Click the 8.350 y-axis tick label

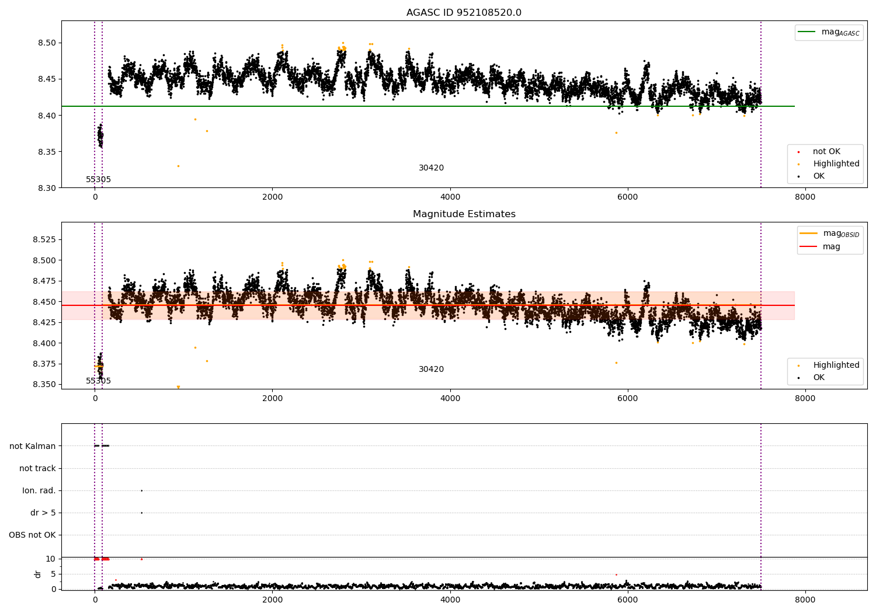tap(44, 385)
